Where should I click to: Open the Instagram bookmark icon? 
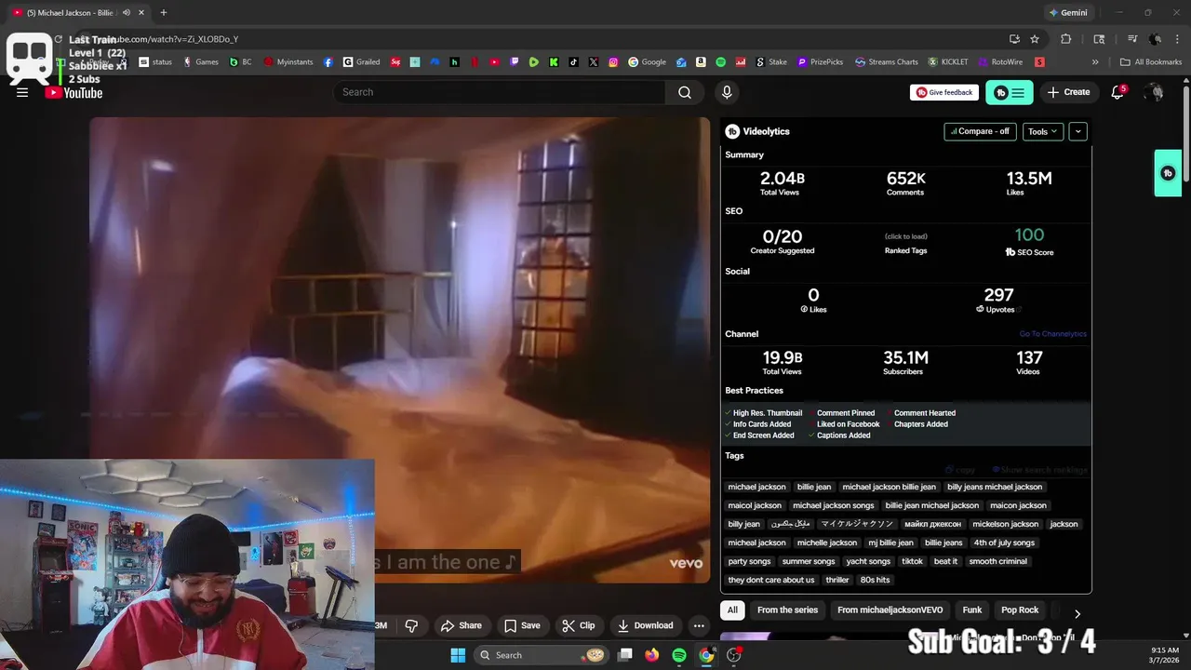(613, 62)
